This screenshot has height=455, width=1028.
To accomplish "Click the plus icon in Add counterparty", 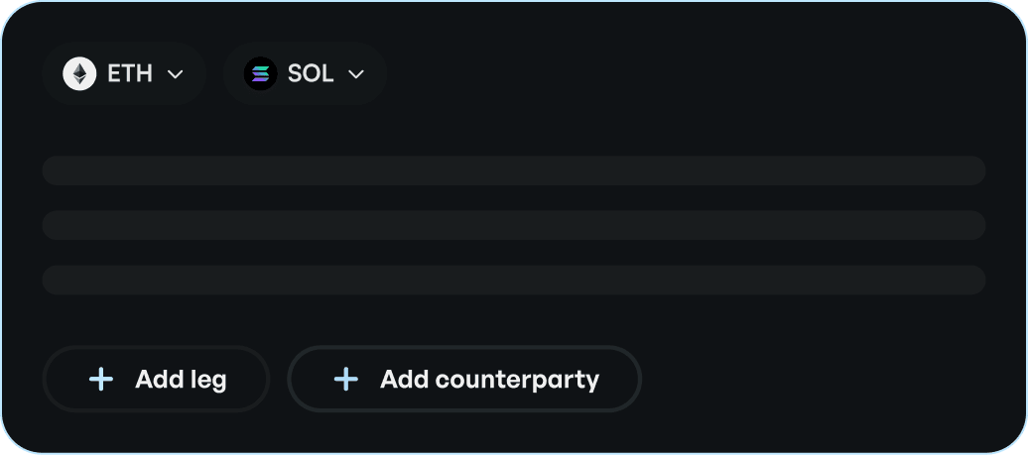I will pos(345,379).
